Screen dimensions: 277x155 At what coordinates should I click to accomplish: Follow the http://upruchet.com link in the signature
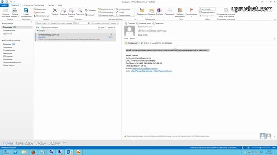point(163,71)
